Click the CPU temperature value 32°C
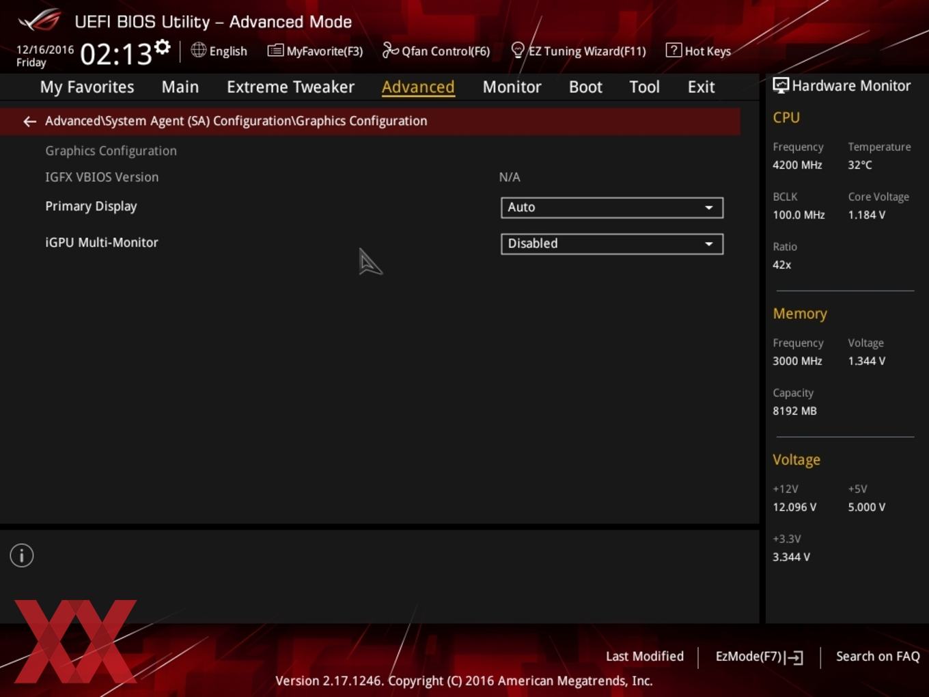Image resolution: width=929 pixels, height=697 pixels. (860, 165)
